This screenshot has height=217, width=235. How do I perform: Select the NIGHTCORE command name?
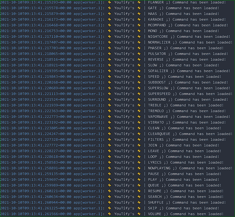[158, 37]
